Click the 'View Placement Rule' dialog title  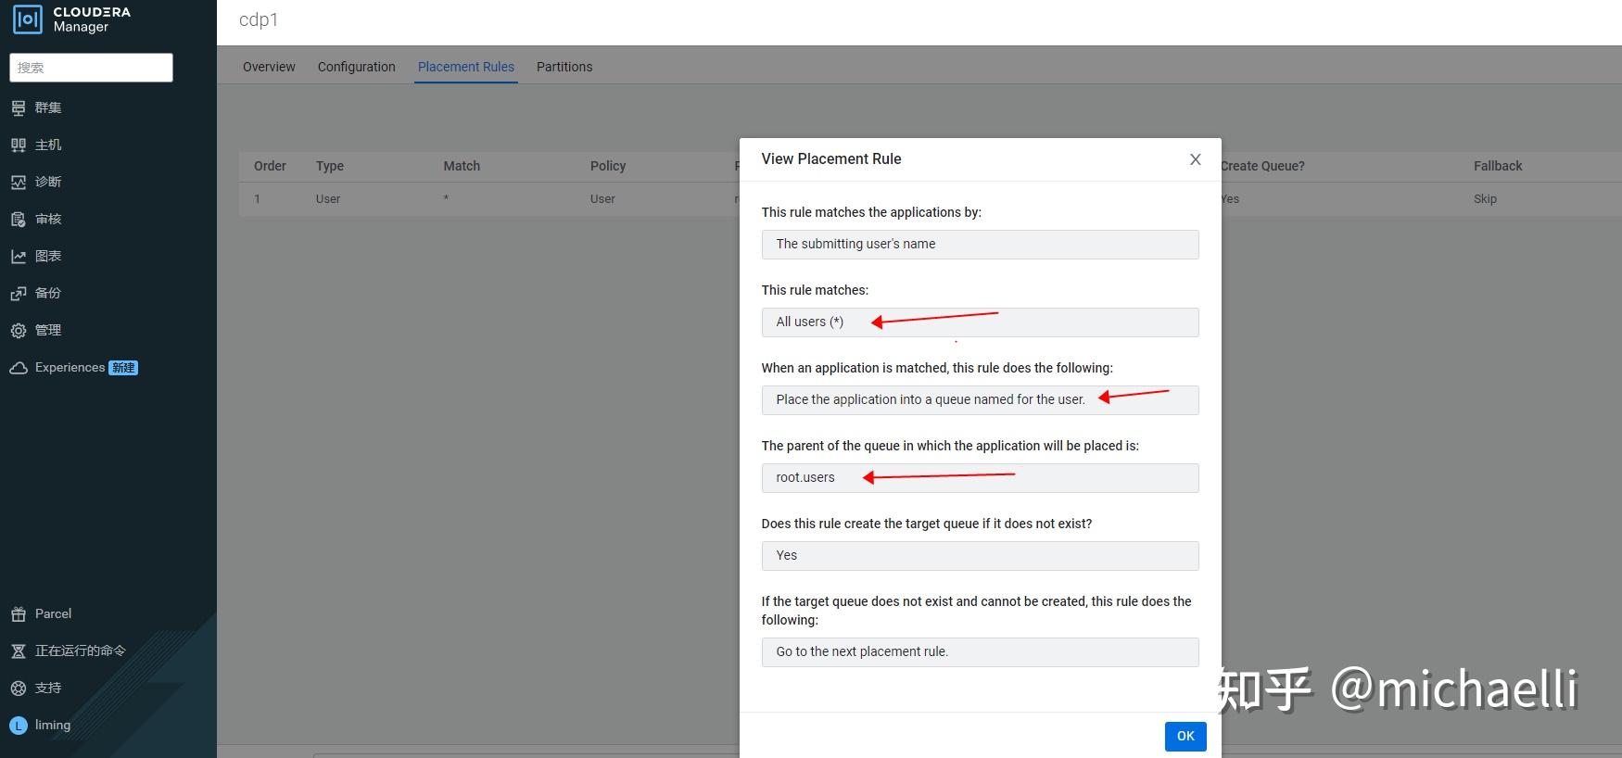tap(831, 158)
